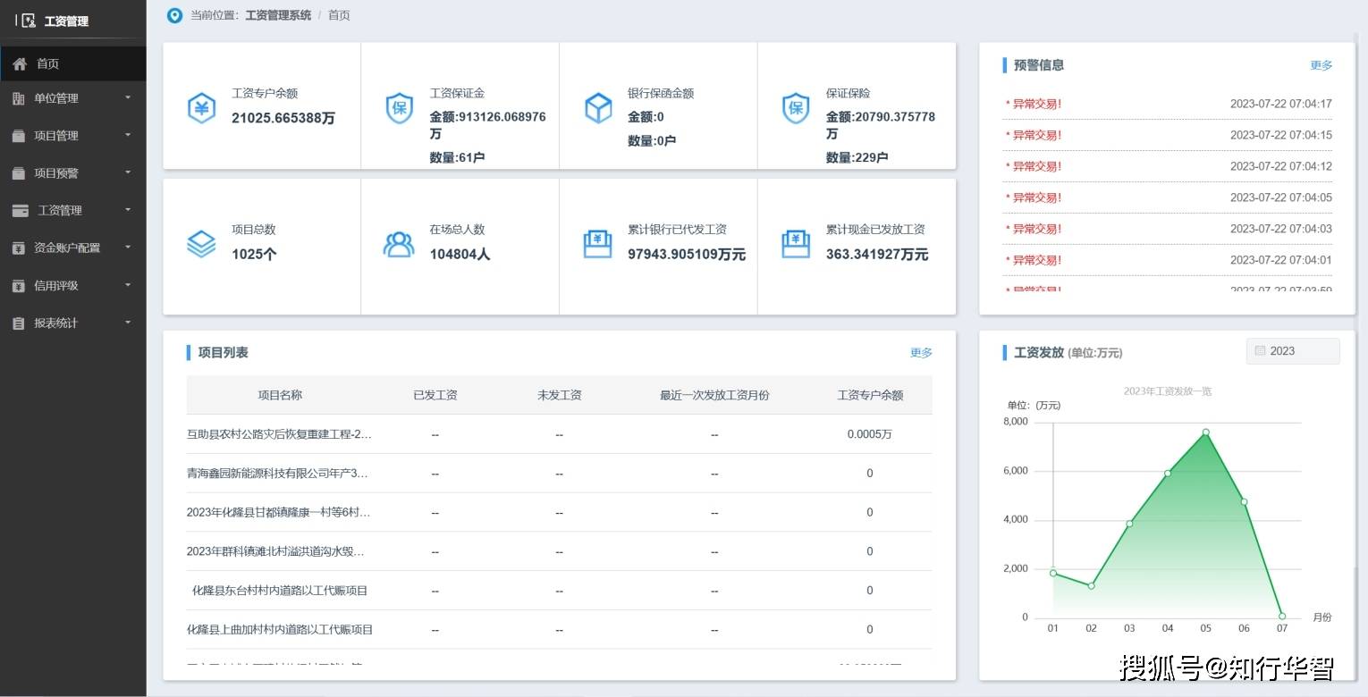Expand the sidebar 工资管理 dropdown arrow
This screenshot has width=1368, height=697.
click(x=128, y=210)
